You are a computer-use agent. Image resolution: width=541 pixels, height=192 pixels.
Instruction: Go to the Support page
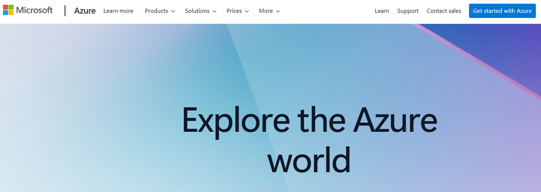tap(408, 11)
